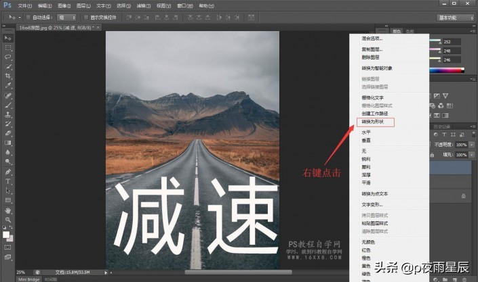The width and height of the screenshot is (478, 282).
Task: Select the Gradient tool
Action: tap(8, 143)
